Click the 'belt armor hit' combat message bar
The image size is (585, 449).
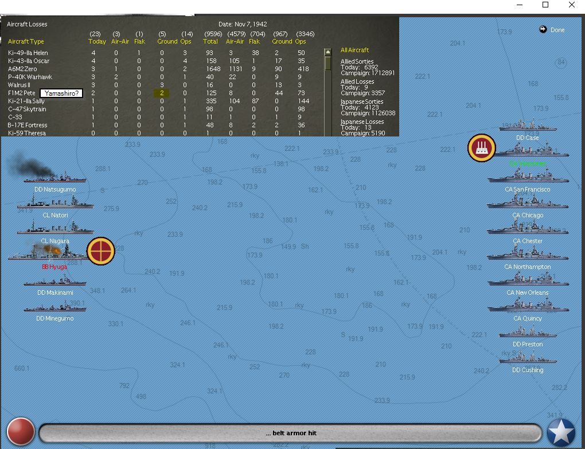click(x=290, y=433)
